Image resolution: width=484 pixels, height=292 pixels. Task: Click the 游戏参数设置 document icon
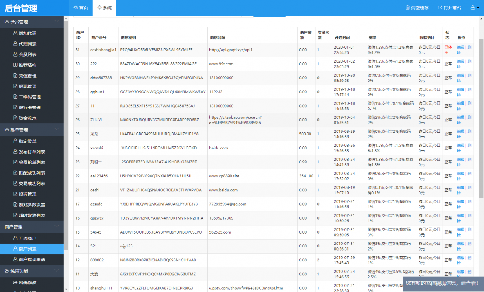pos(15,204)
